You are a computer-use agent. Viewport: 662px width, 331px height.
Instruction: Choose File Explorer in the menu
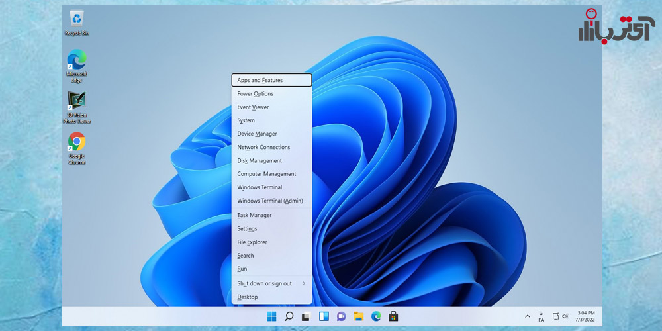272,242
